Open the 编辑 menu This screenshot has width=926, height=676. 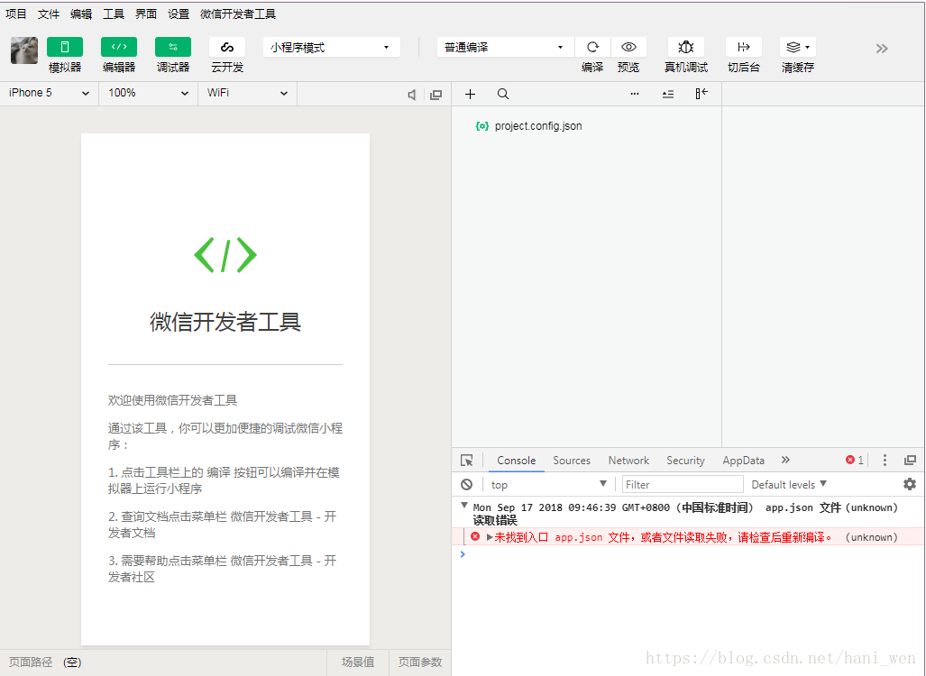(81, 14)
